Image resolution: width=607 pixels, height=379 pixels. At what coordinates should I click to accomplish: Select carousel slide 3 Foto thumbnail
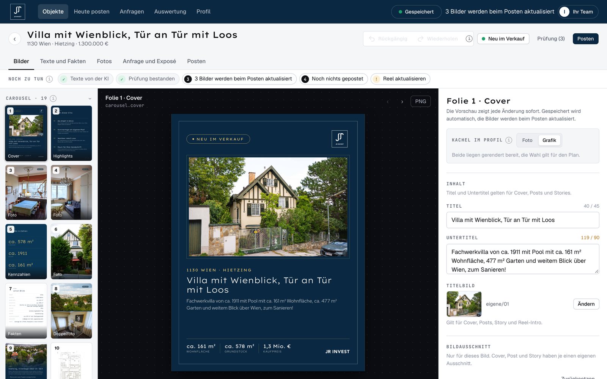(x=26, y=193)
